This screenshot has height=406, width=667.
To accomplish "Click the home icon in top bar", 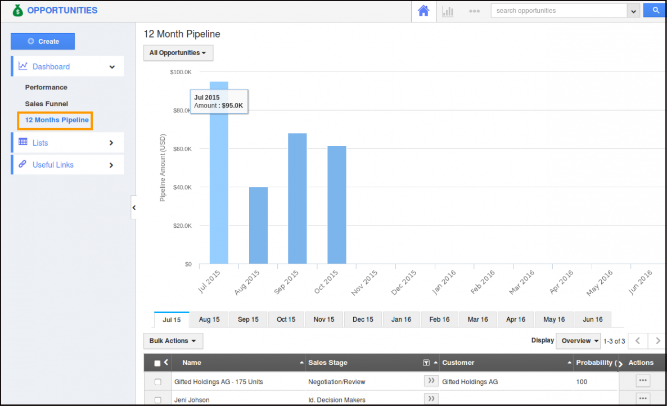I will coord(423,11).
